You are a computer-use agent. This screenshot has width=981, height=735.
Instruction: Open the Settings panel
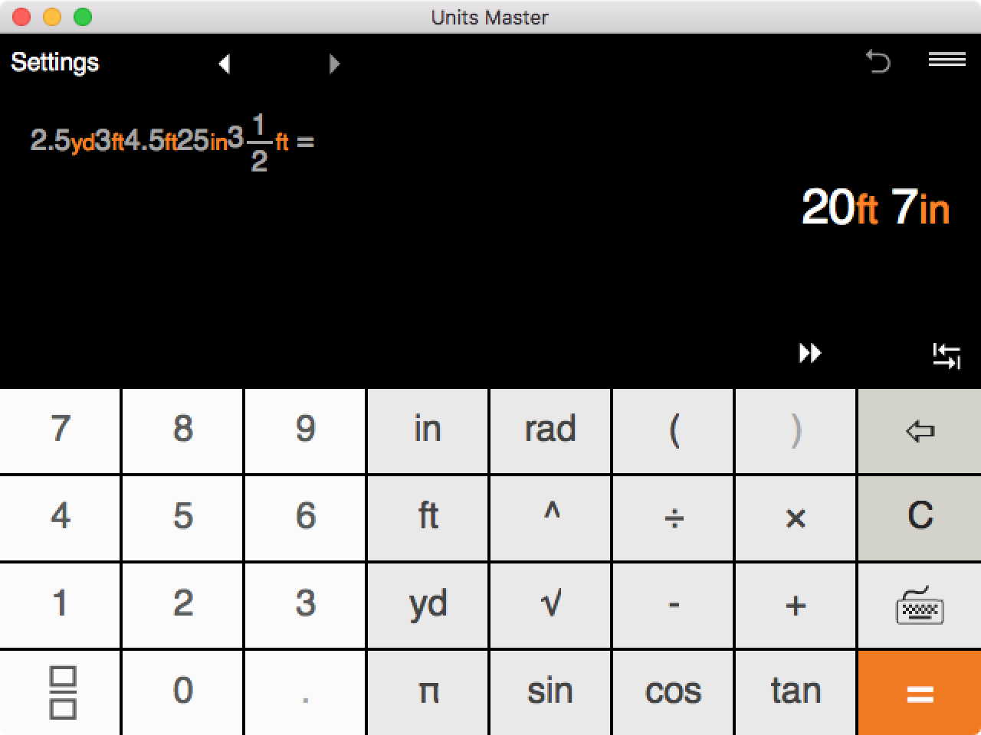coord(54,62)
